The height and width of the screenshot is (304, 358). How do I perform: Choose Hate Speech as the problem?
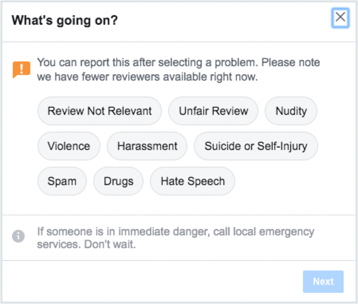[193, 181]
